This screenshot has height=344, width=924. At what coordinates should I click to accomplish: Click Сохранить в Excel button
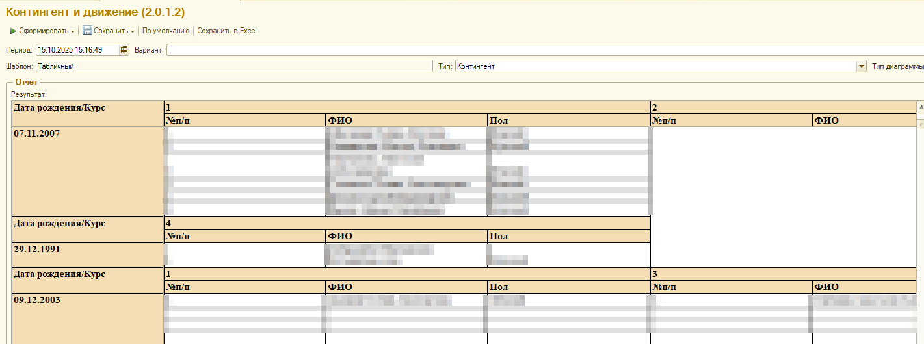[x=227, y=31]
